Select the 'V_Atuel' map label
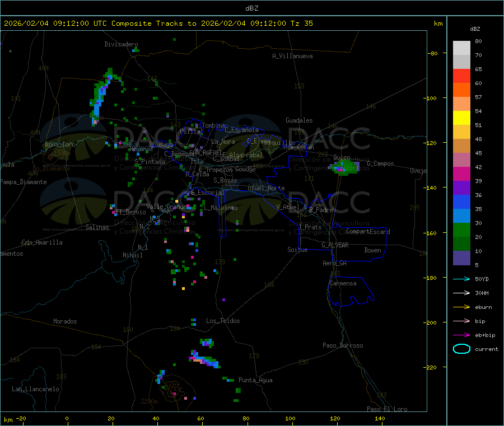The height and width of the screenshot is (426, 504). pos(288,207)
